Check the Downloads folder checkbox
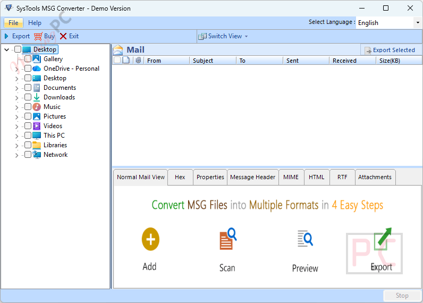The width and height of the screenshot is (423, 303). click(28, 97)
